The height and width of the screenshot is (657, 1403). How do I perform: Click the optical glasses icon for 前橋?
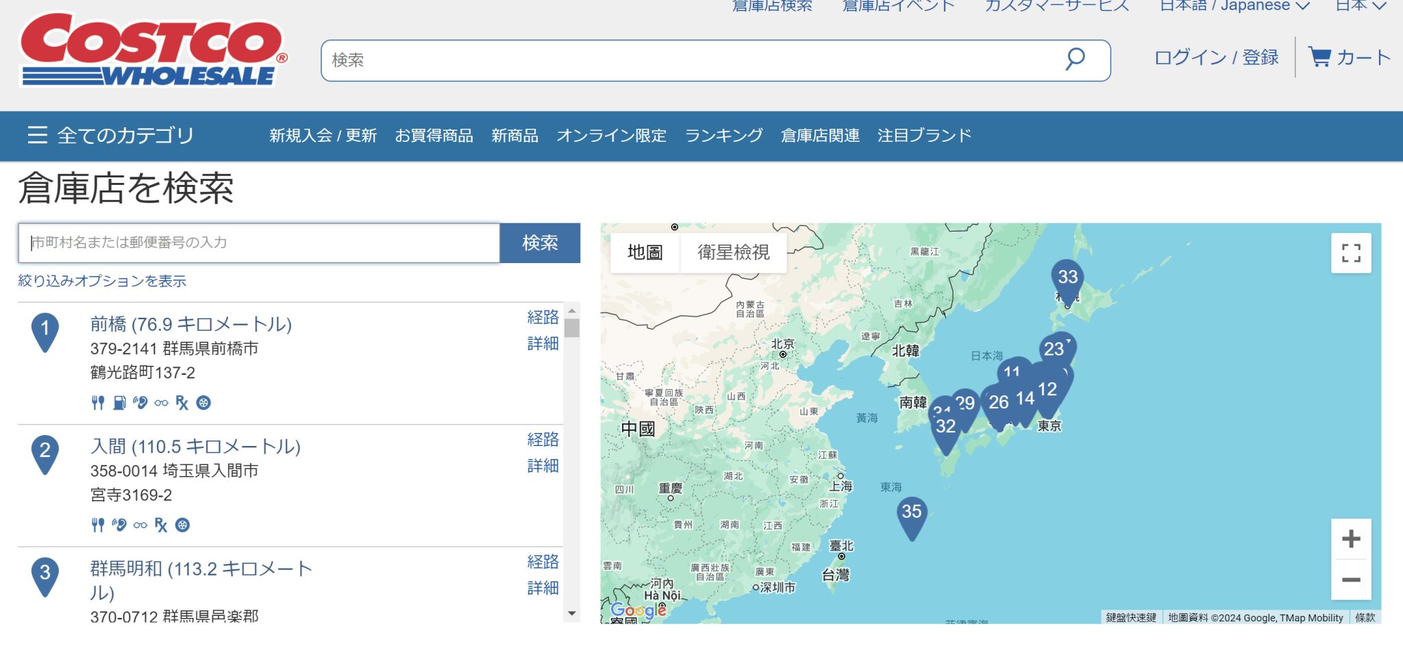161,403
